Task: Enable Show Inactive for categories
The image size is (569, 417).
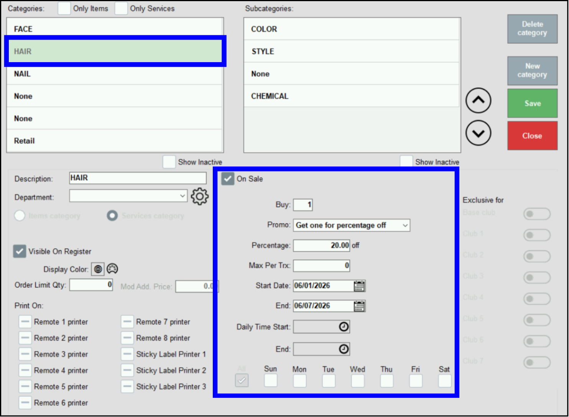Action: pyautogui.click(x=169, y=162)
